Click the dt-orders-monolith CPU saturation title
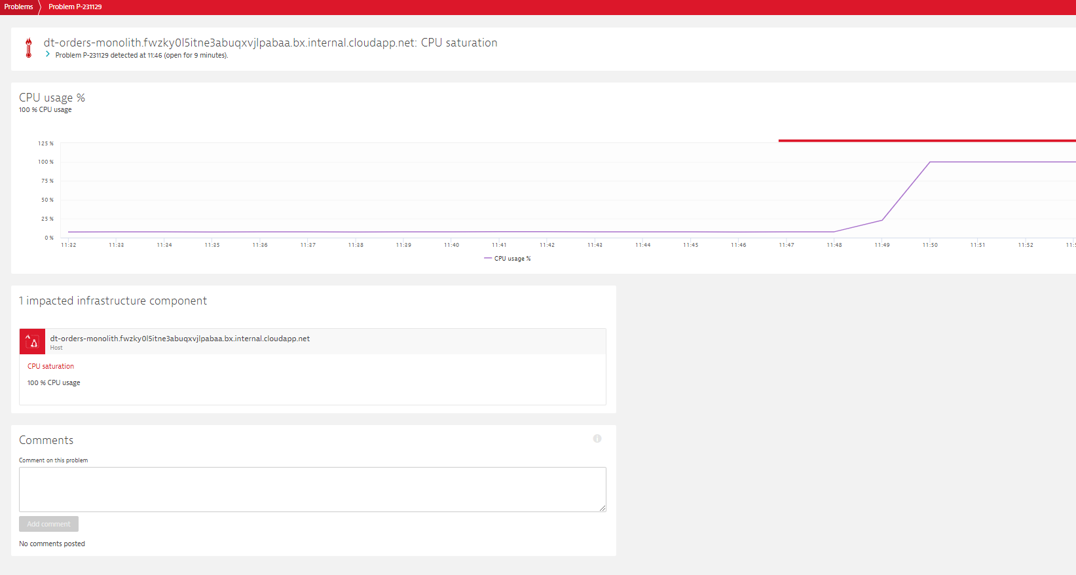 click(270, 43)
